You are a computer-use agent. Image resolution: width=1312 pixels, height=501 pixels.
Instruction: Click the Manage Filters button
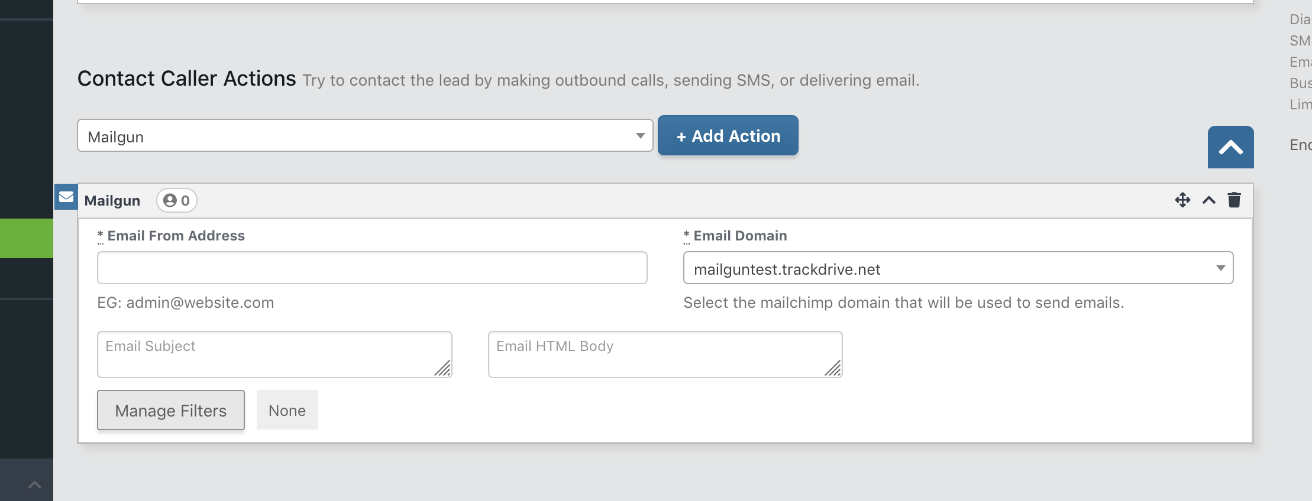pos(171,410)
